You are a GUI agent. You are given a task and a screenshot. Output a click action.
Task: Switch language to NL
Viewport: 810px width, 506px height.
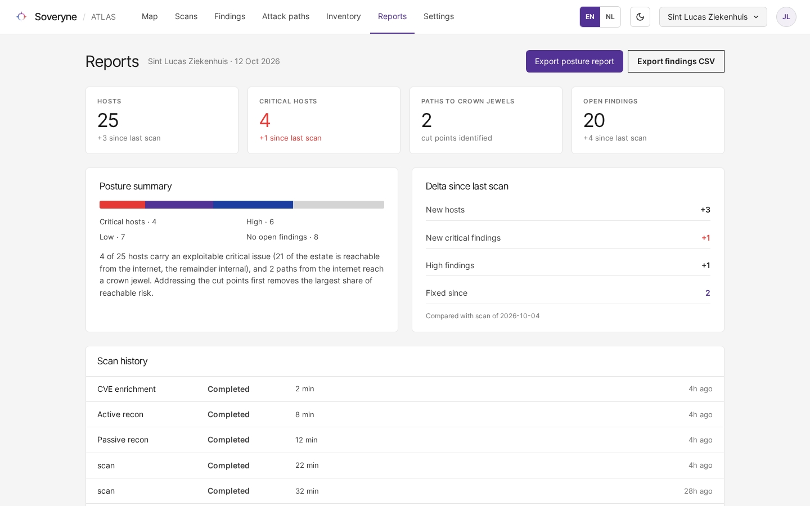pos(610,17)
